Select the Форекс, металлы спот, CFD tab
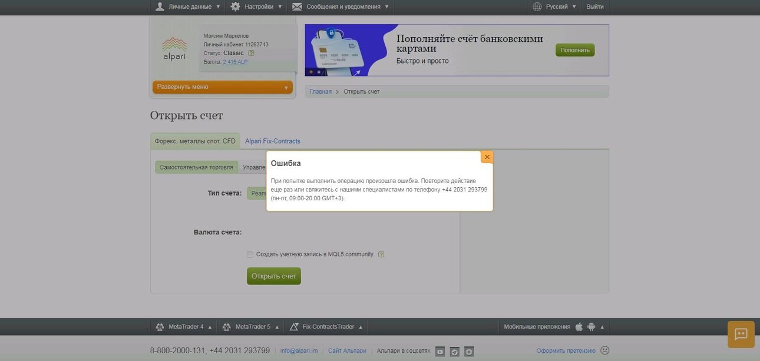Image resolution: width=760 pixels, height=361 pixels. tap(195, 141)
